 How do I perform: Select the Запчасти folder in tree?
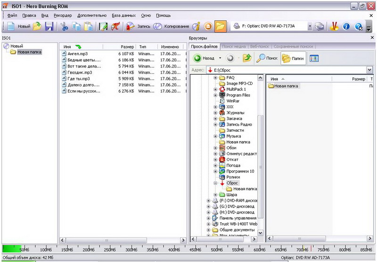(x=235, y=130)
